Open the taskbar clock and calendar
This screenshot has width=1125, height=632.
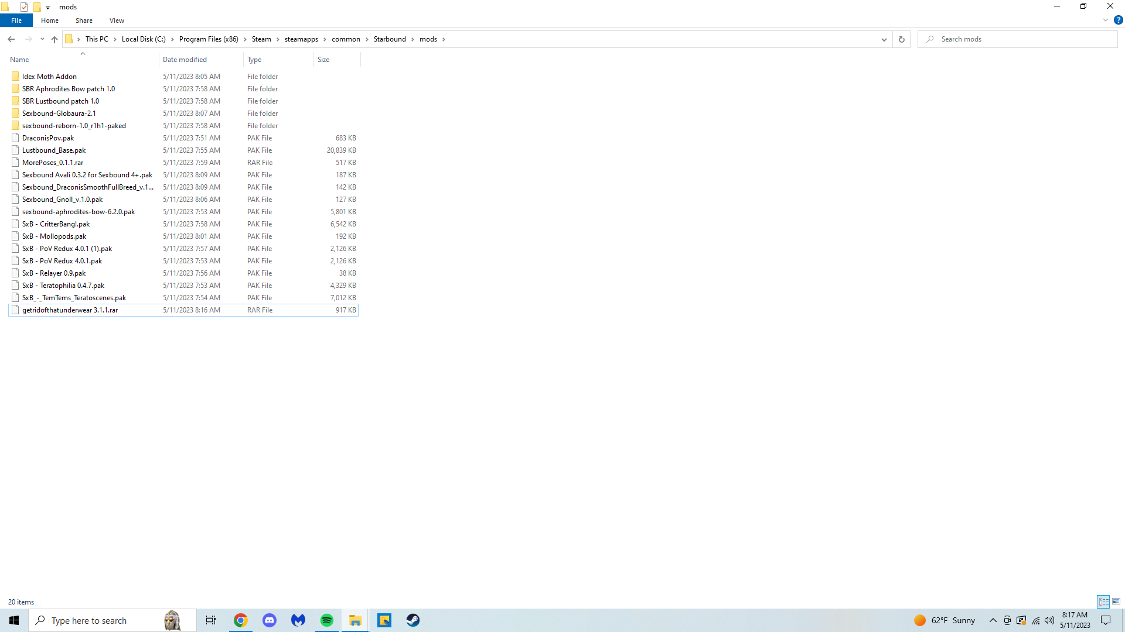tap(1075, 620)
